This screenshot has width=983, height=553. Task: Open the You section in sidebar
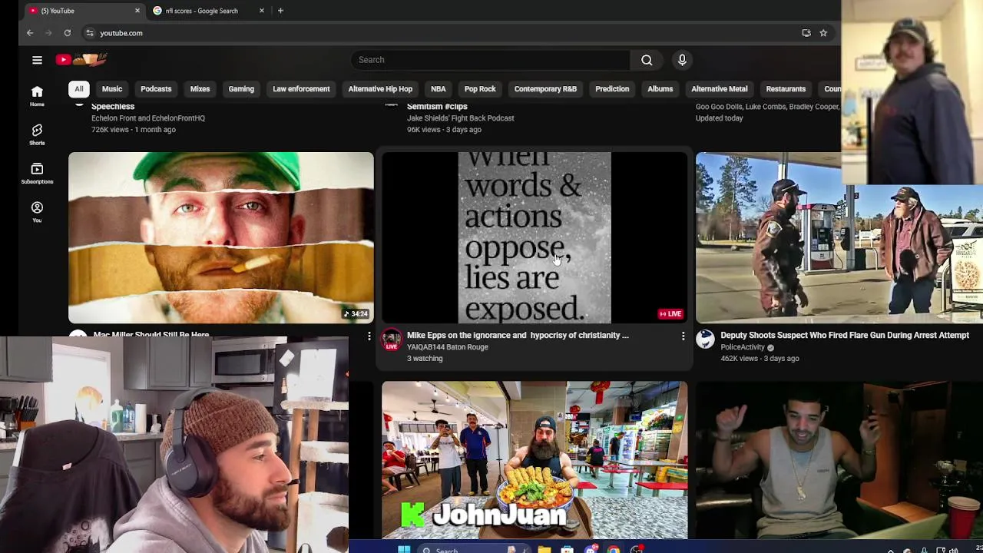pyautogui.click(x=37, y=212)
